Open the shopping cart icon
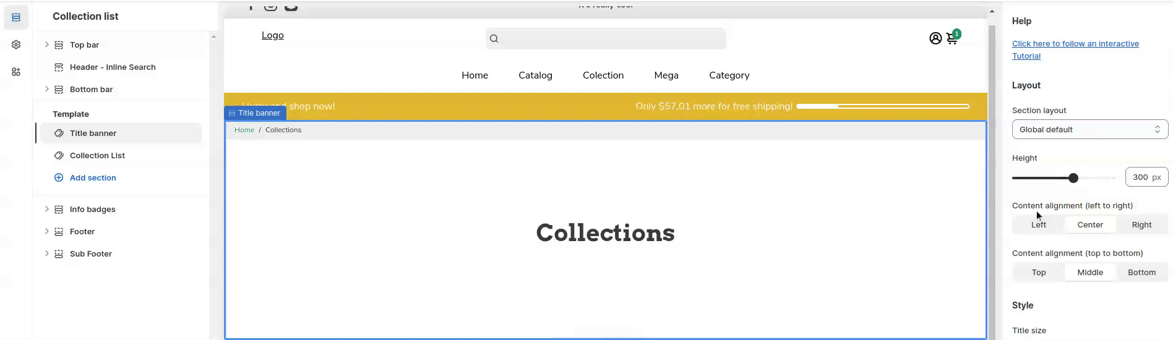The image size is (1173, 340). (952, 39)
